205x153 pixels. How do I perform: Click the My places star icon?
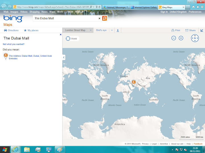pos(25,30)
